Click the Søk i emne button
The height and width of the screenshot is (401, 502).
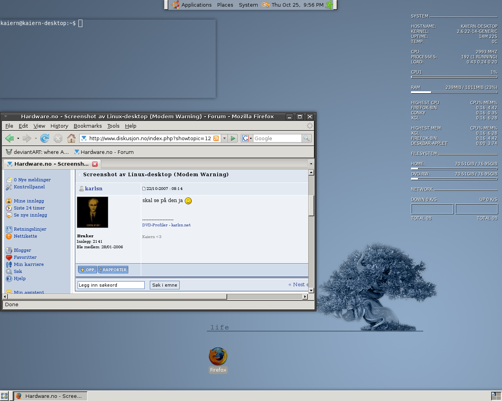pyautogui.click(x=165, y=285)
